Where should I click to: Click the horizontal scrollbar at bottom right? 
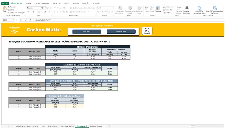207,126
